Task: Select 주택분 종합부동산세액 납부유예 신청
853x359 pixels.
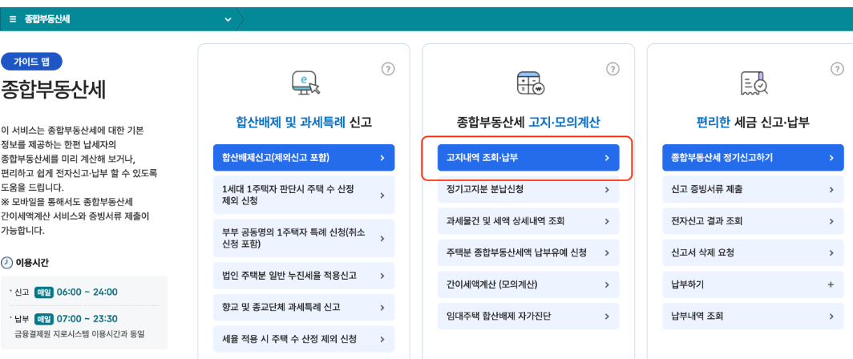Action: (528, 253)
